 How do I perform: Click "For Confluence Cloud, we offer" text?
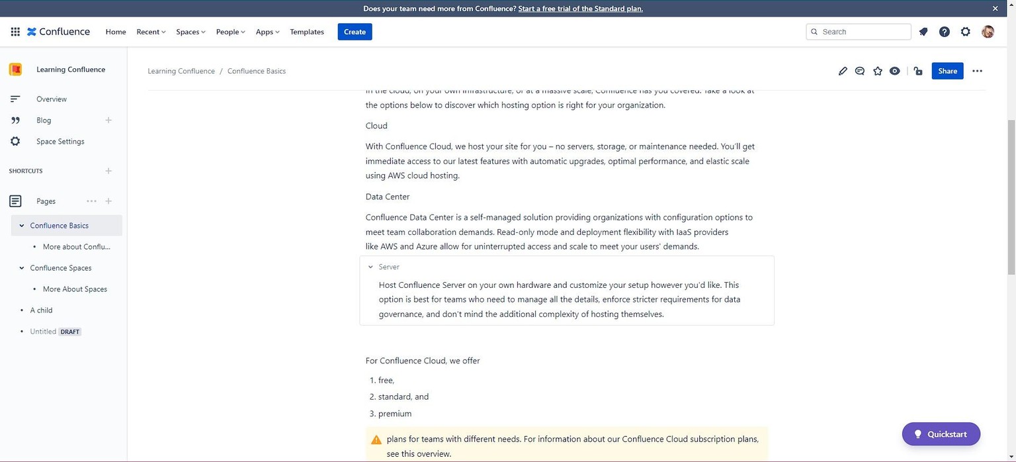tap(423, 361)
